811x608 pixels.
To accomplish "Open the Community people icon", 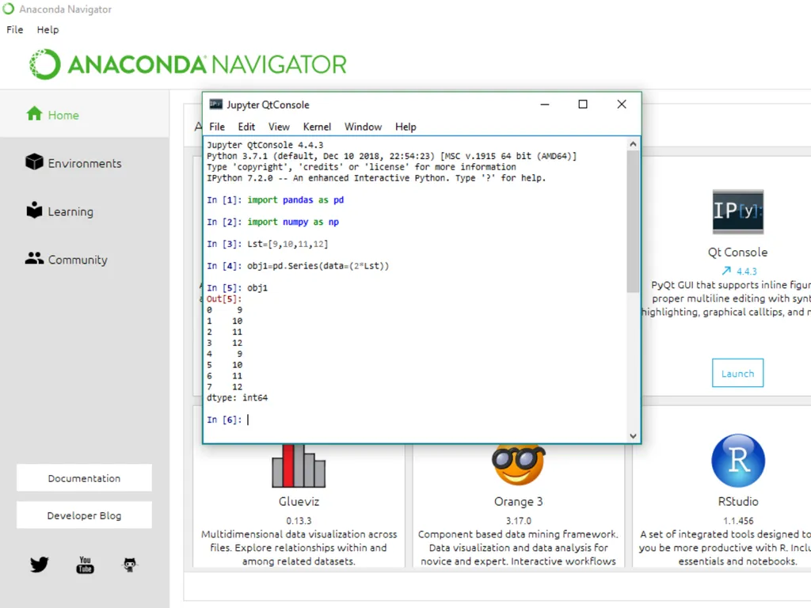I will click(34, 258).
